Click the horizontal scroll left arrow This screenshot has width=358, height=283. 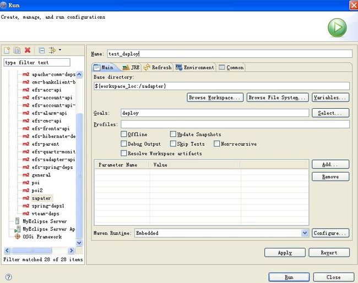[7, 251]
